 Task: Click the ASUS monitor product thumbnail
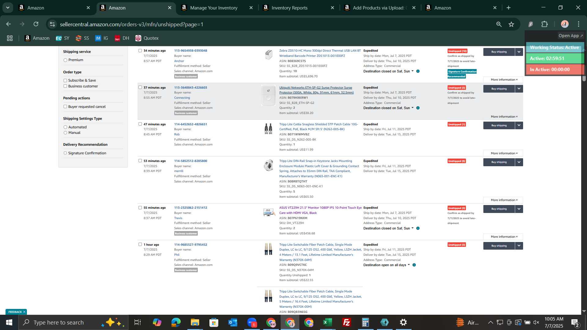tap(268, 212)
